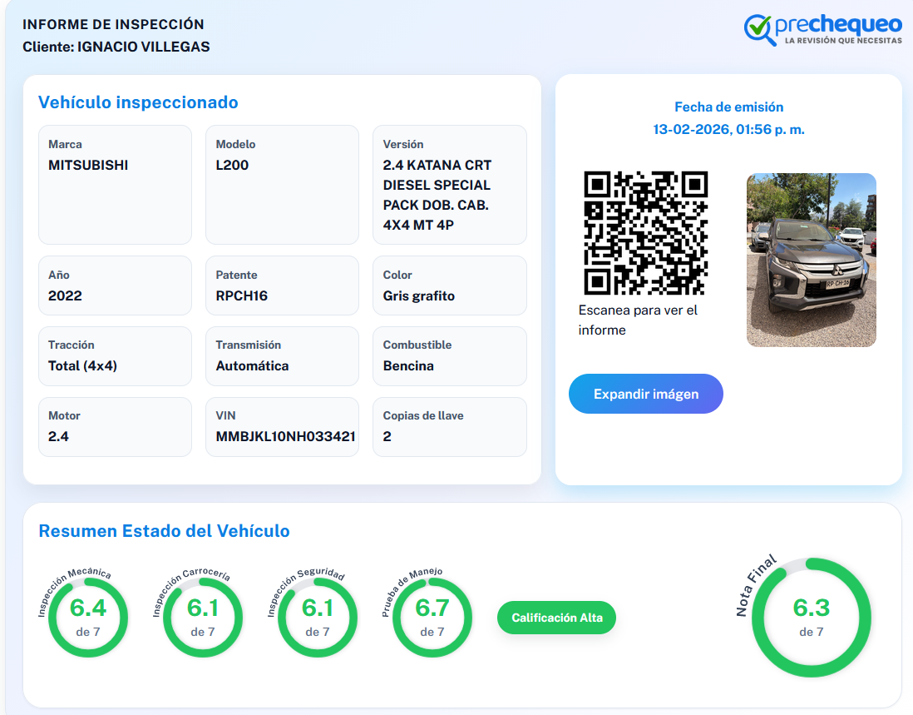Select the Versión card with 2.4 KATANA details
The width and height of the screenshot is (913, 715).
tap(449, 183)
